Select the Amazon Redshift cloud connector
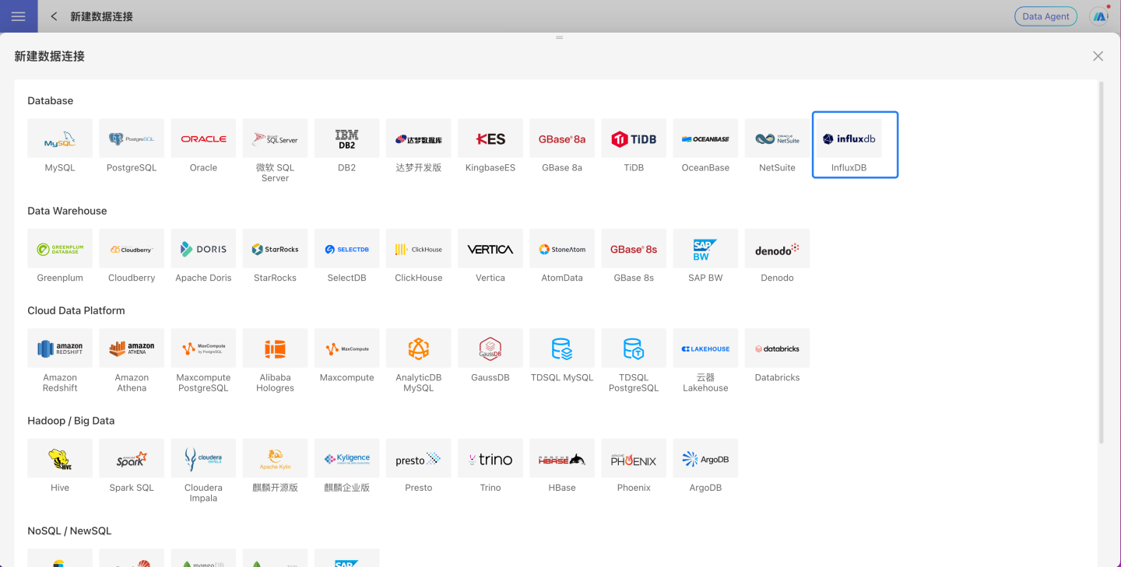The image size is (1121, 567). (60, 348)
